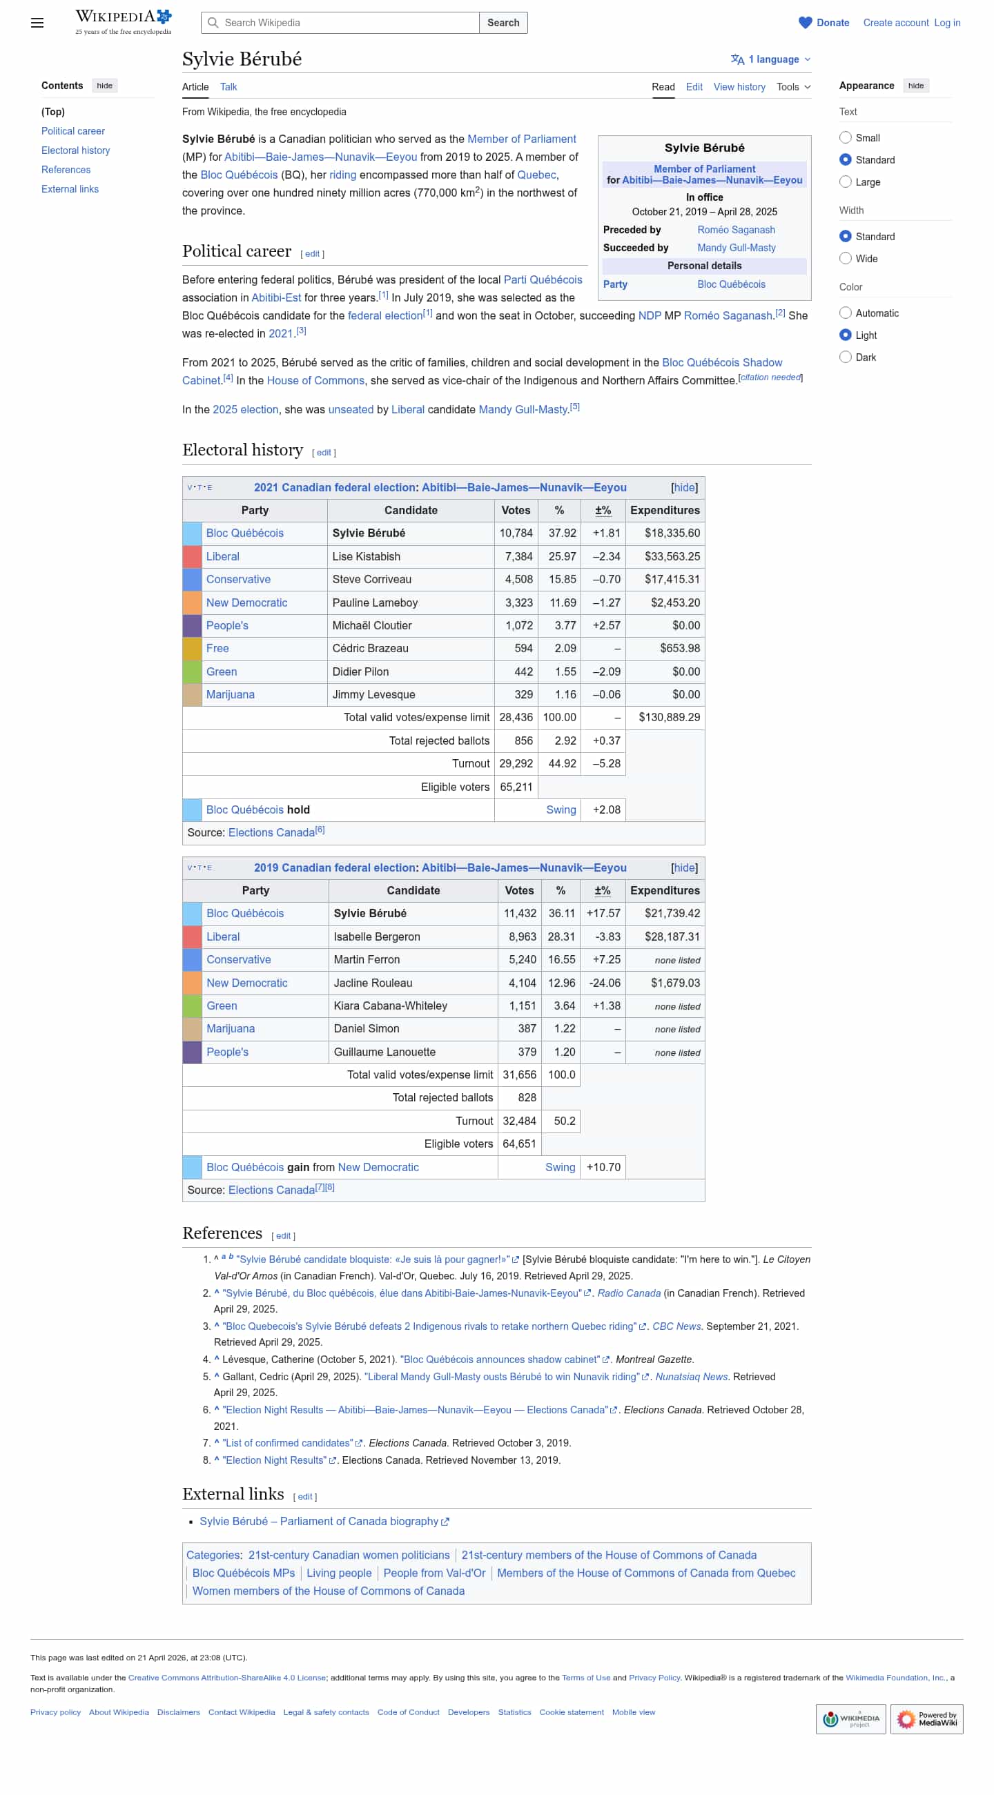Image resolution: width=994 pixels, height=1795 pixels.
Task: Go to (Top) in Contents
Action: point(53,112)
